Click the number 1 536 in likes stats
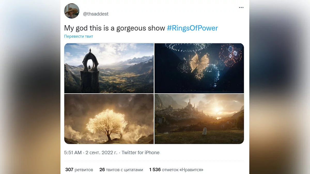Viewport: 310px width, 174px height. pos(155,170)
